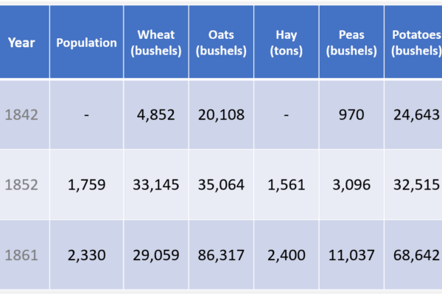The height and width of the screenshot is (294, 442).
Task: Select the oats value 20,108
Action: click(221, 115)
